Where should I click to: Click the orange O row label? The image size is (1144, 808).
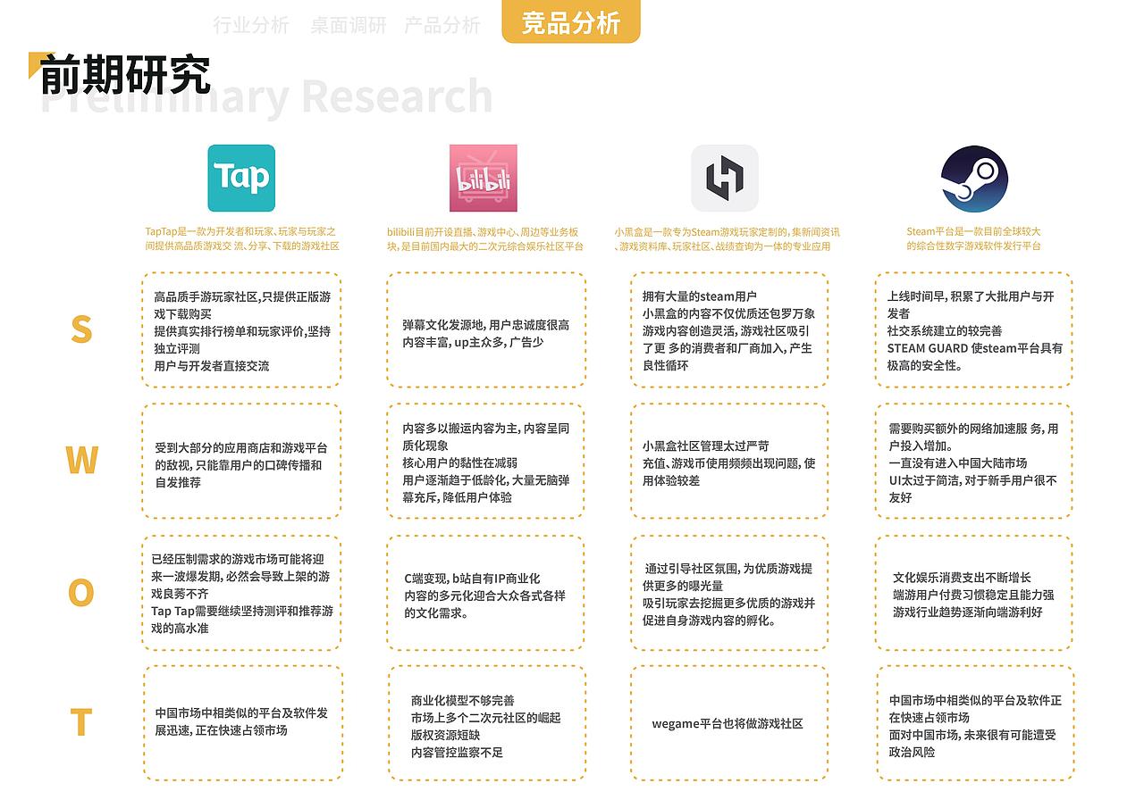coord(81,592)
